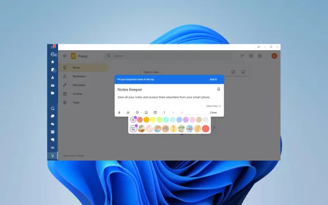Image resolution: width=328 pixels, height=205 pixels.
Task: Pick the solid red background image
Action: pos(206,129)
